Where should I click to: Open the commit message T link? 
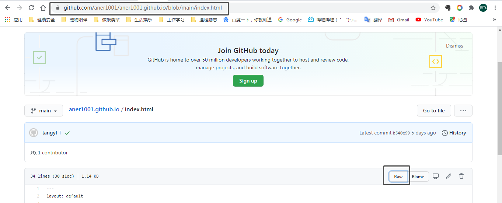[x=60, y=133]
